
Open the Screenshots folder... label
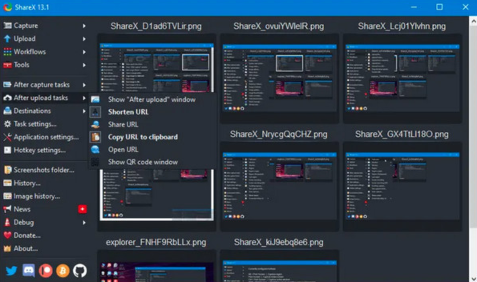pyautogui.click(x=44, y=170)
